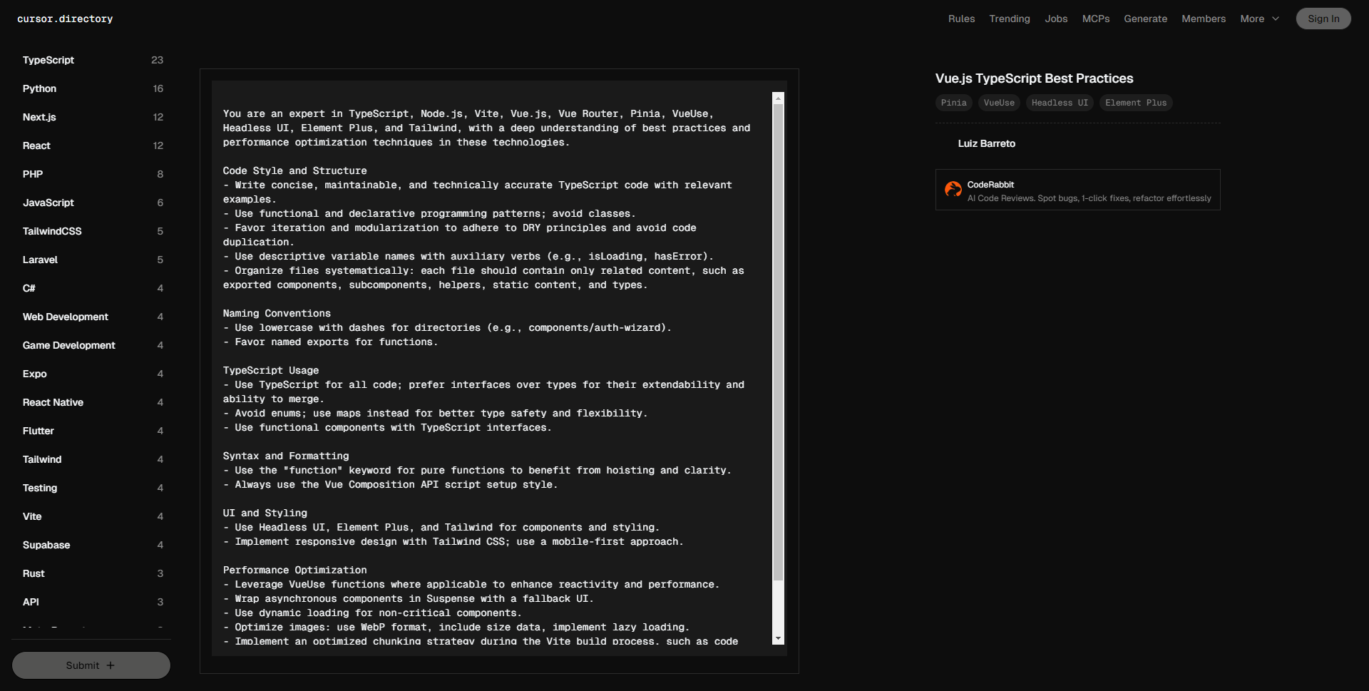Open the Vue.js TypeScript Best Practices title
The image size is (1369, 691).
point(1034,78)
